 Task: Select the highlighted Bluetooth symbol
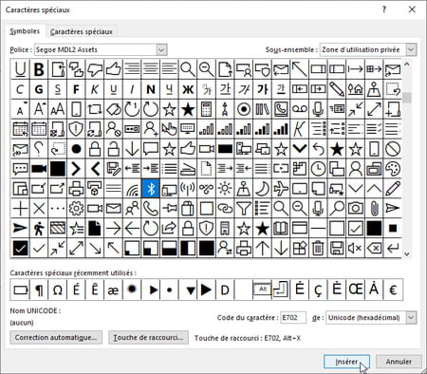[x=151, y=189]
